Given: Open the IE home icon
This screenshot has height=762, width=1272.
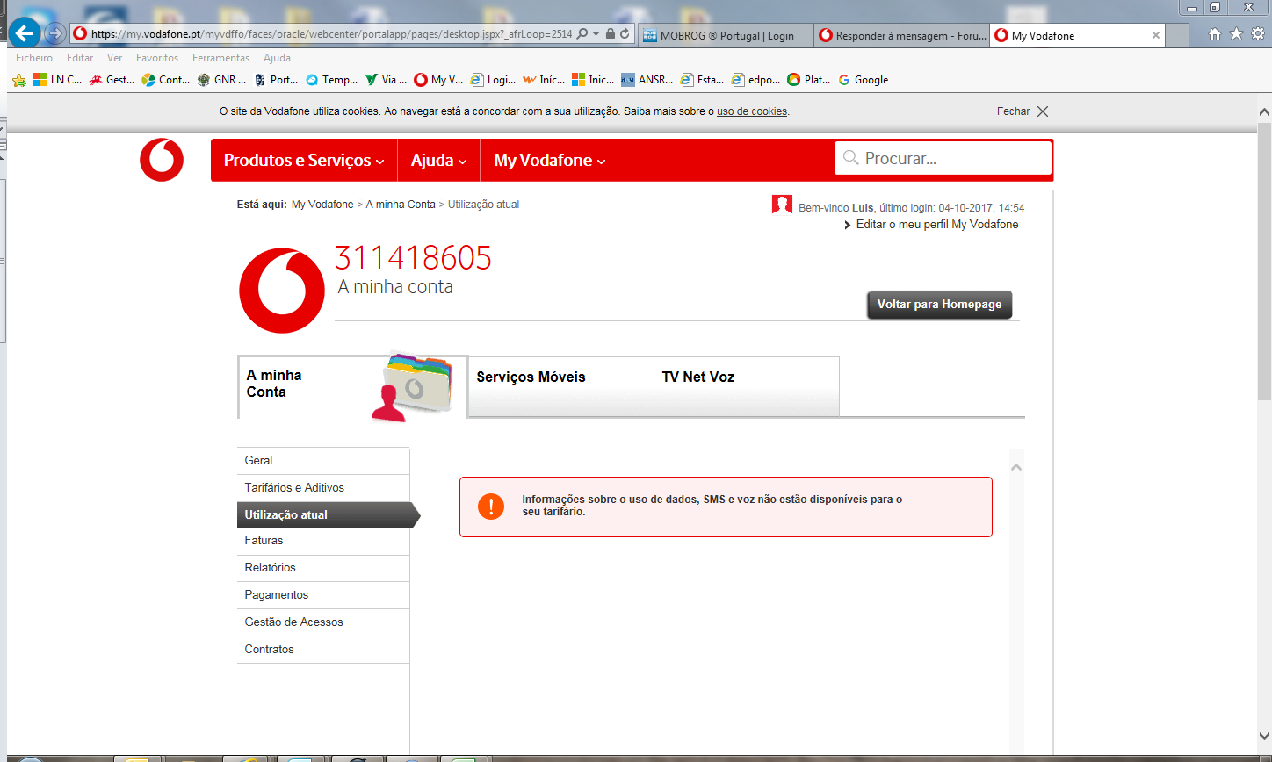Looking at the screenshot, I should 1215,34.
